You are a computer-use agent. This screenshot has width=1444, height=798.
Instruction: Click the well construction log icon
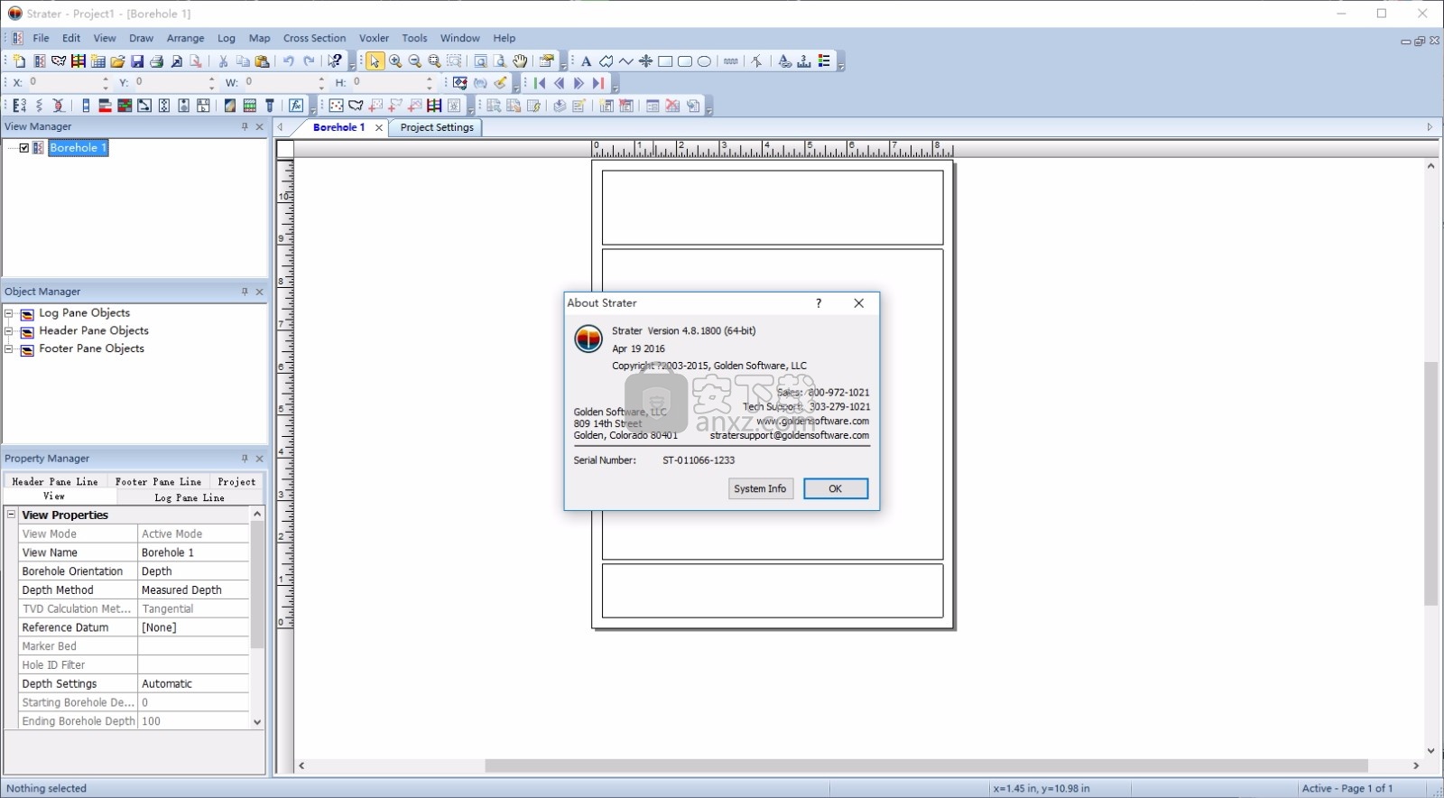coord(270,106)
